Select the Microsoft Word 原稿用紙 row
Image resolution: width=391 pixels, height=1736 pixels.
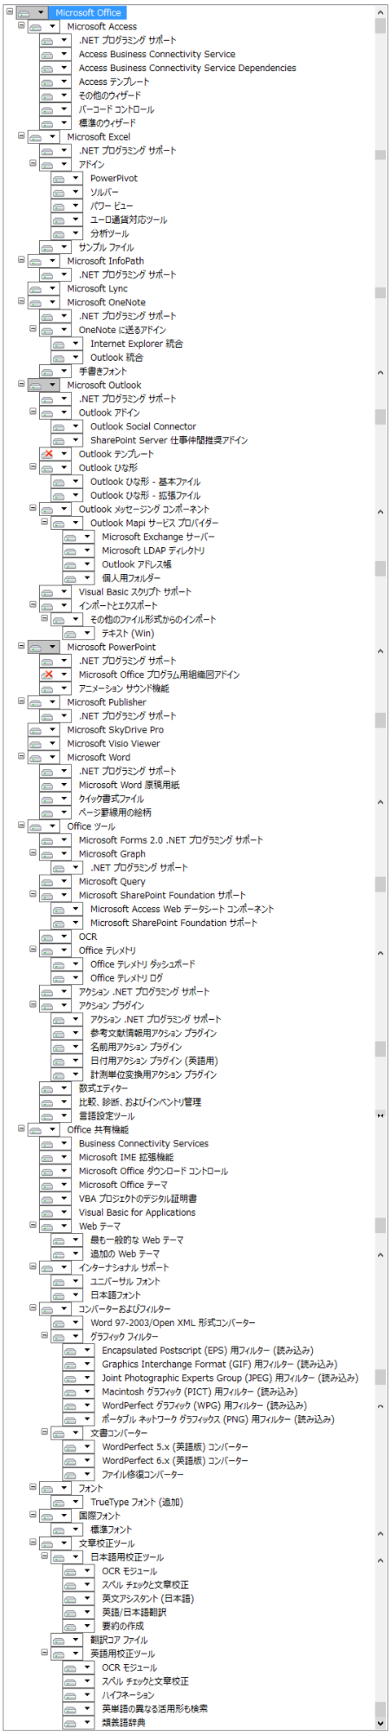[130, 786]
